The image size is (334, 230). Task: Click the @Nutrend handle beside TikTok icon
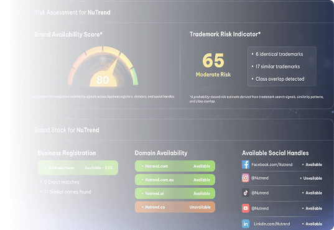(260, 193)
